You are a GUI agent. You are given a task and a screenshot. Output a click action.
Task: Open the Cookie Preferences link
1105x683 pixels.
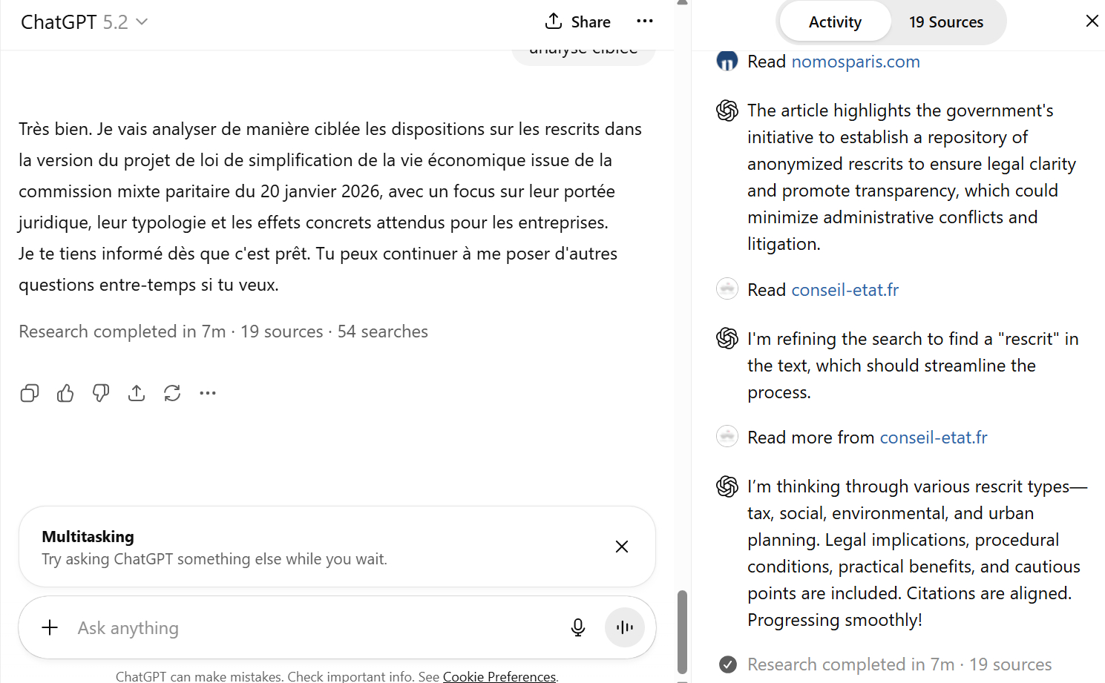click(x=499, y=676)
